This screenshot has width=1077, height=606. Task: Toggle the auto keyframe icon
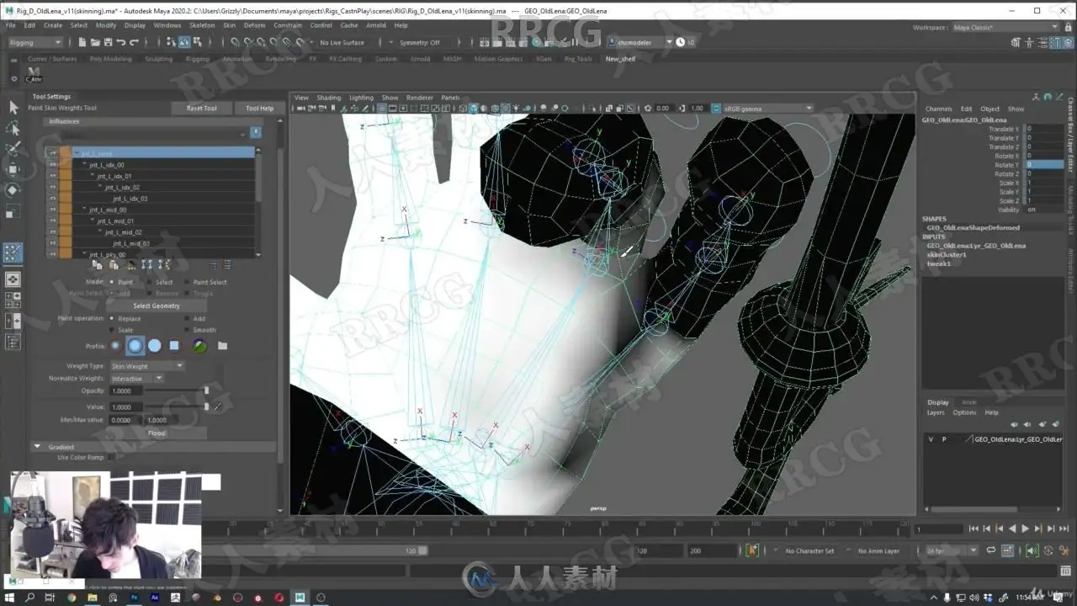pyautogui.click(x=752, y=550)
